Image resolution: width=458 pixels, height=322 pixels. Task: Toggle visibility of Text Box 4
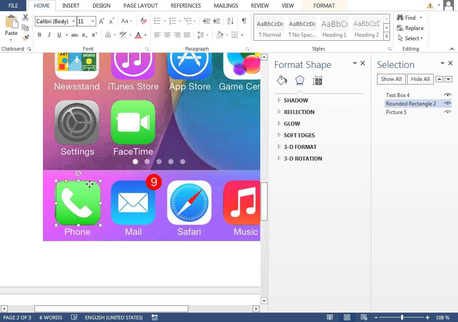[x=448, y=95]
